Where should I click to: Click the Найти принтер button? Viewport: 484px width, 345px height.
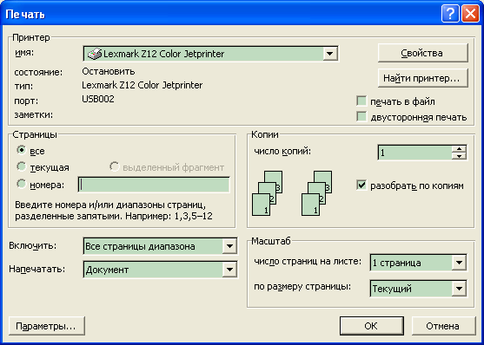pyautogui.click(x=423, y=78)
